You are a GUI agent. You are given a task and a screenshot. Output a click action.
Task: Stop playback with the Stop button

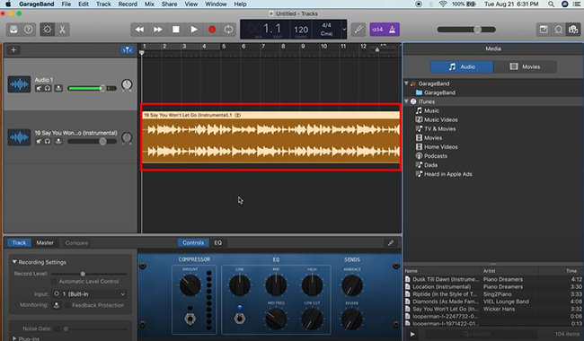pos(176,30)
